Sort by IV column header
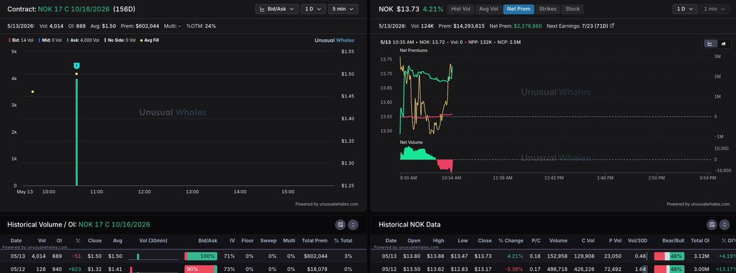 232,242
